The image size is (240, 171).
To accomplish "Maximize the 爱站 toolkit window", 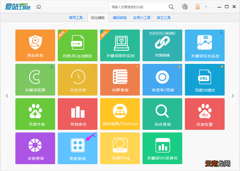I will click(227, 7).
